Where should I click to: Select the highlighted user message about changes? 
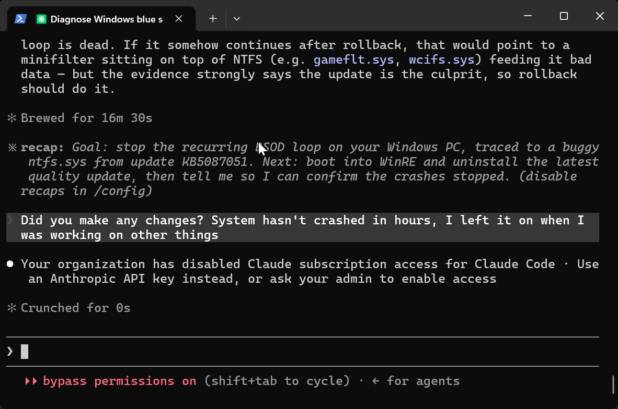(x=303, y=227)
